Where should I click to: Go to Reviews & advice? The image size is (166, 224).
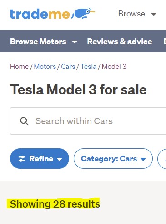pos(120,42)
